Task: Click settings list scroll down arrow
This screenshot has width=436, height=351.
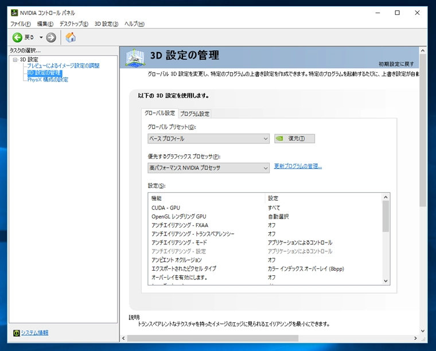Action: pos(386,281)
